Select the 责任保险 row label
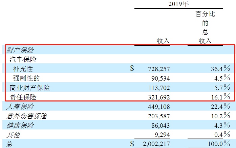Image resolution: width=236 pixels, height=148 pixels. click(x=23, y=97)
